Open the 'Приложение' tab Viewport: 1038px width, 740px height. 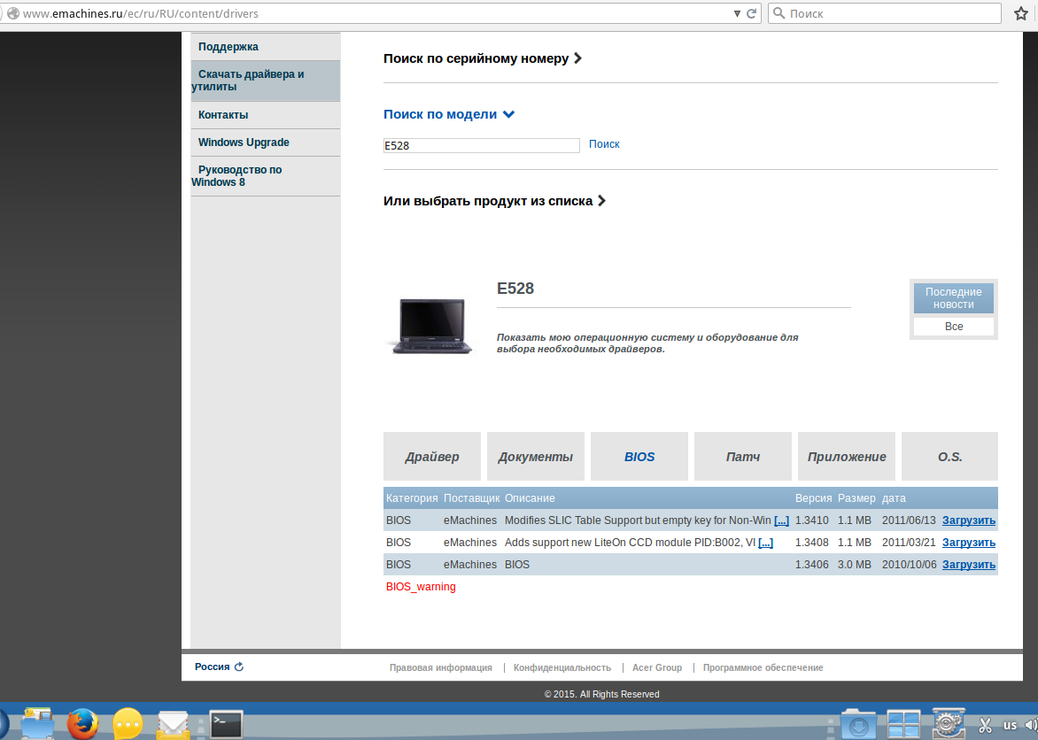coord(847,456)
